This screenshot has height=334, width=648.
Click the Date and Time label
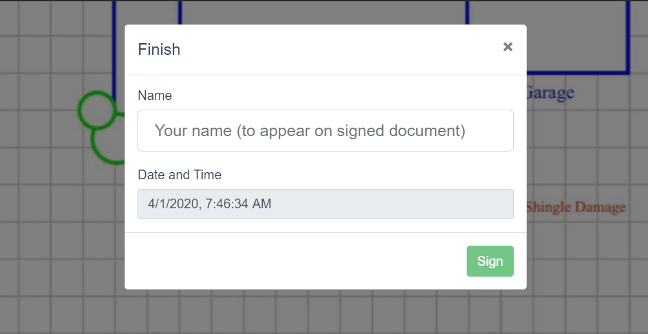click(180, 175)
